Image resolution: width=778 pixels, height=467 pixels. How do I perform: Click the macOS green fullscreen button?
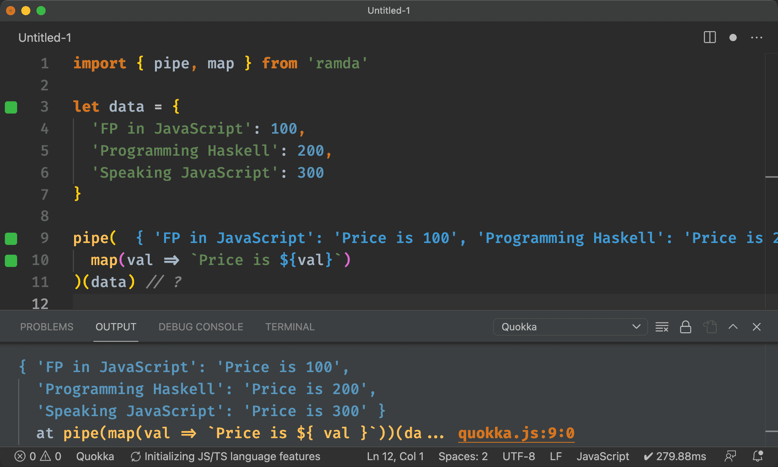tap(41, 11)
